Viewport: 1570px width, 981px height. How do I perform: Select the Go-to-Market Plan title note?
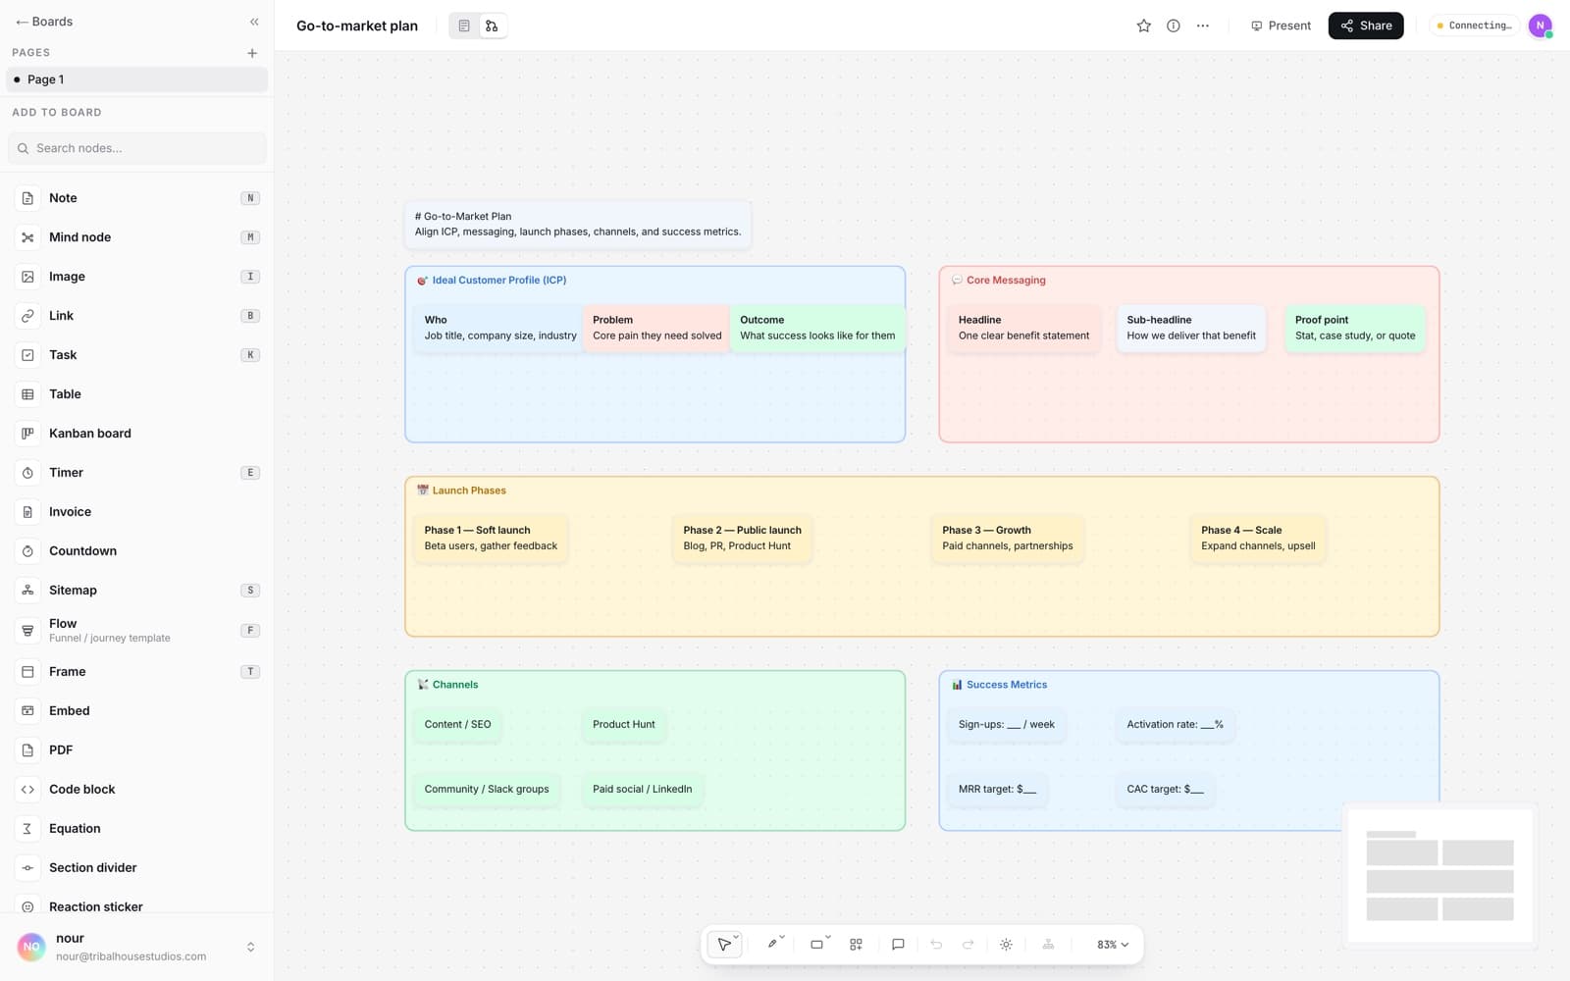[x=578, y=225]
